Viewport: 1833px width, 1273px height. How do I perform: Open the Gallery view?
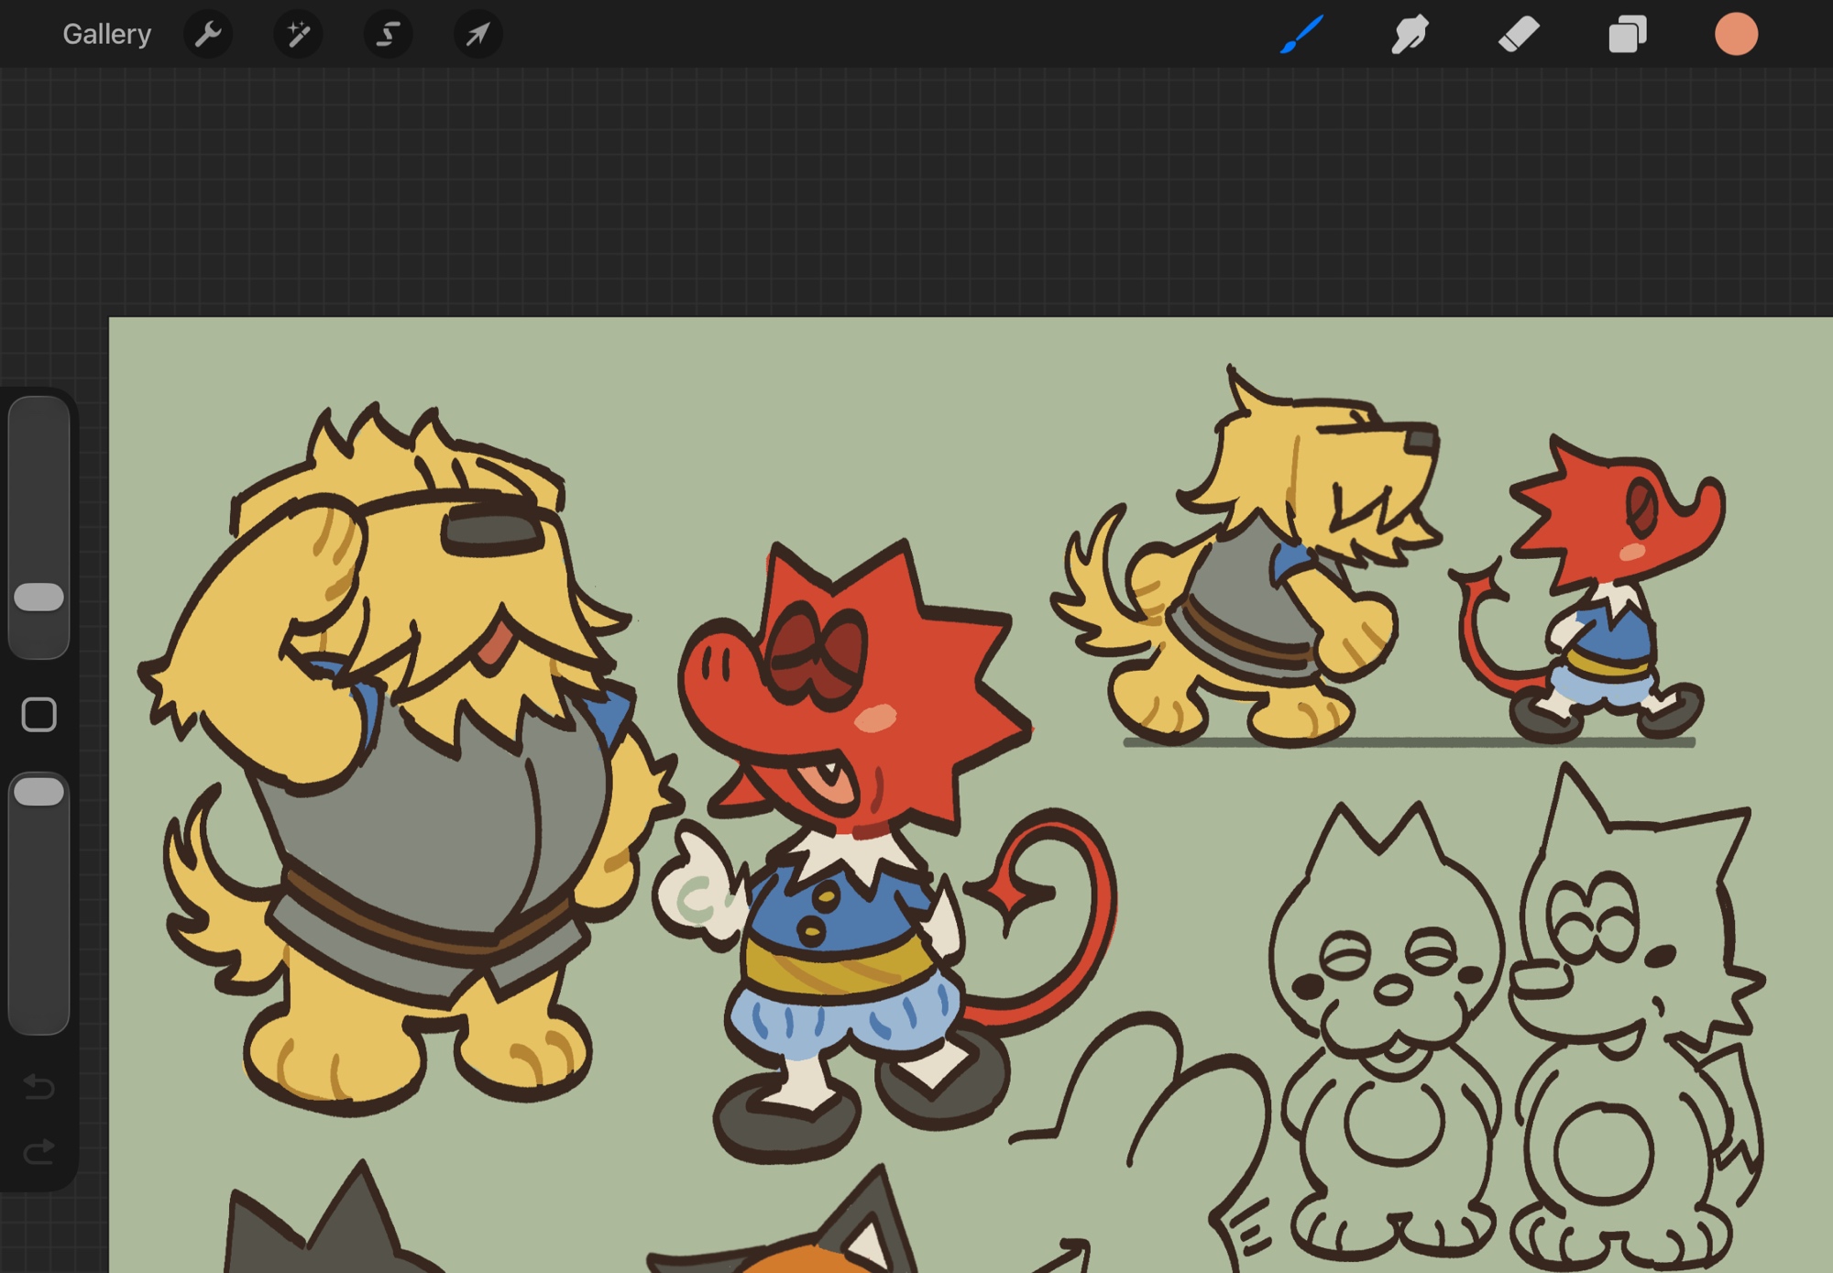click(x=106, y=35)
